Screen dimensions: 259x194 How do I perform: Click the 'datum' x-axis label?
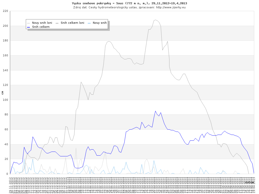click(249, 182)
